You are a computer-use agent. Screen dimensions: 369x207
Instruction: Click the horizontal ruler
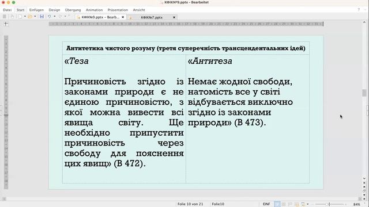point(186,24)
